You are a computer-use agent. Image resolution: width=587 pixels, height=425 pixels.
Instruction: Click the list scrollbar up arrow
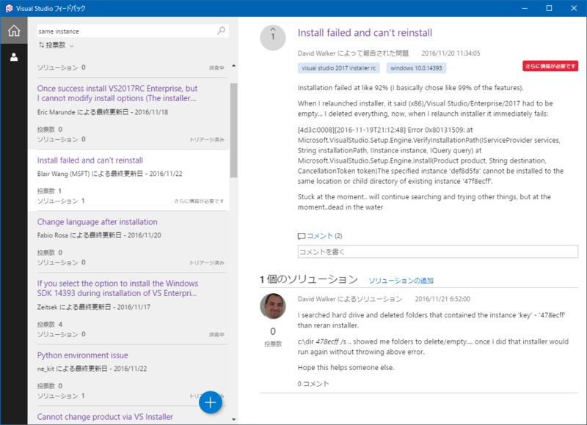pyautogui.click(x=233, y=66)
